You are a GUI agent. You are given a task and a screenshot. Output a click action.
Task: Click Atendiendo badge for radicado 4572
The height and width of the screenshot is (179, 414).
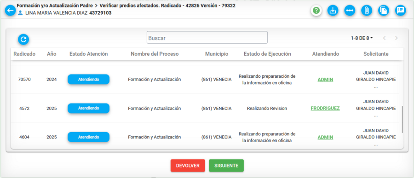88,108
